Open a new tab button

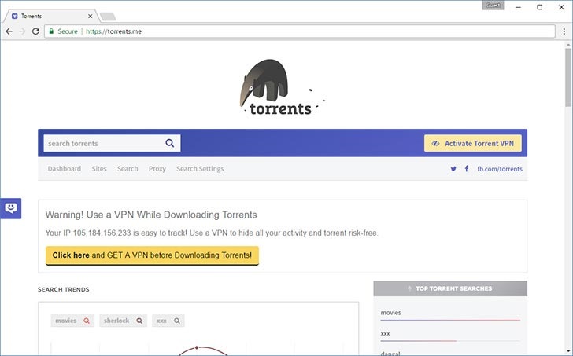pyautogui.click(x=107, y=17)
